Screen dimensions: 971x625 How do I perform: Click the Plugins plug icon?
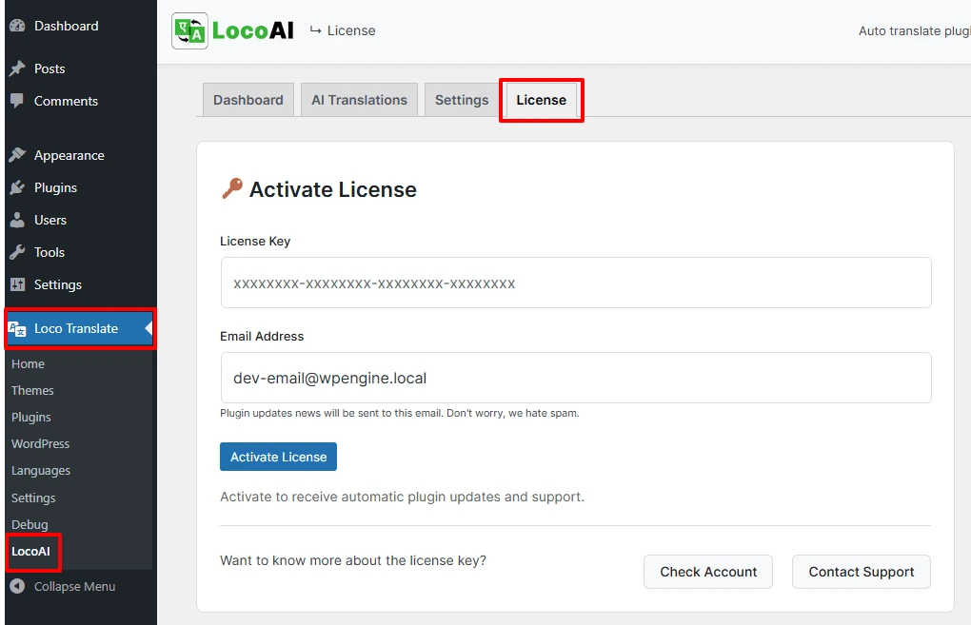tap(17, 186)
